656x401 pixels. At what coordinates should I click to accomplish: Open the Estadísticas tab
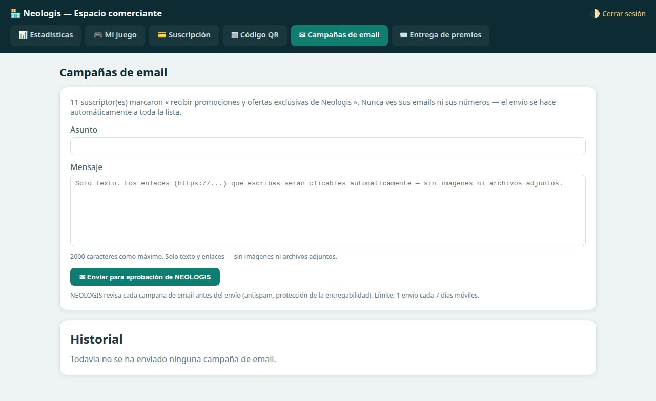[x=46, y=35]
